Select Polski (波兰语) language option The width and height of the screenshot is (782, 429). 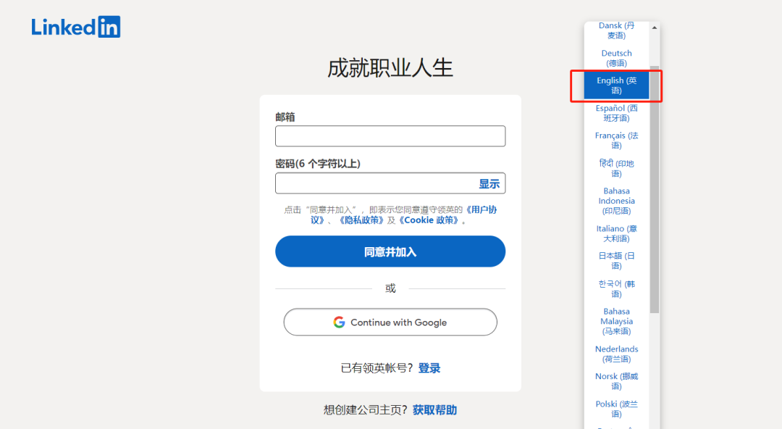pos(616,409)
